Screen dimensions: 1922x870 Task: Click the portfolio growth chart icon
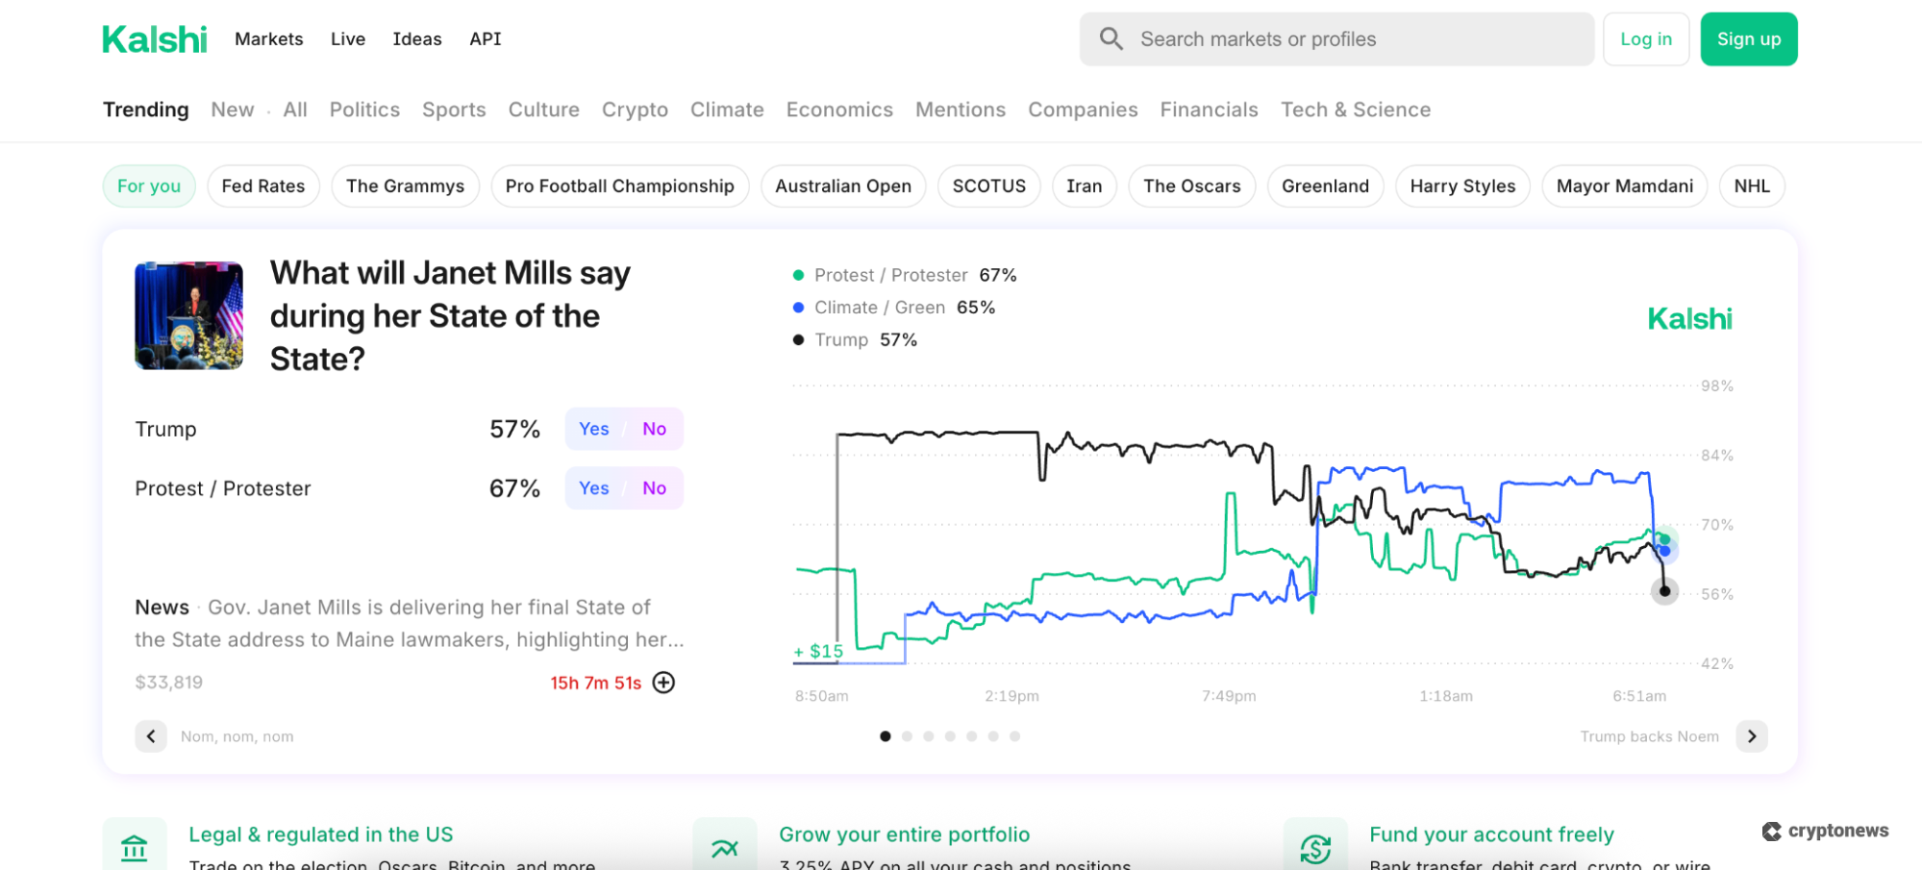coord(724,848)
